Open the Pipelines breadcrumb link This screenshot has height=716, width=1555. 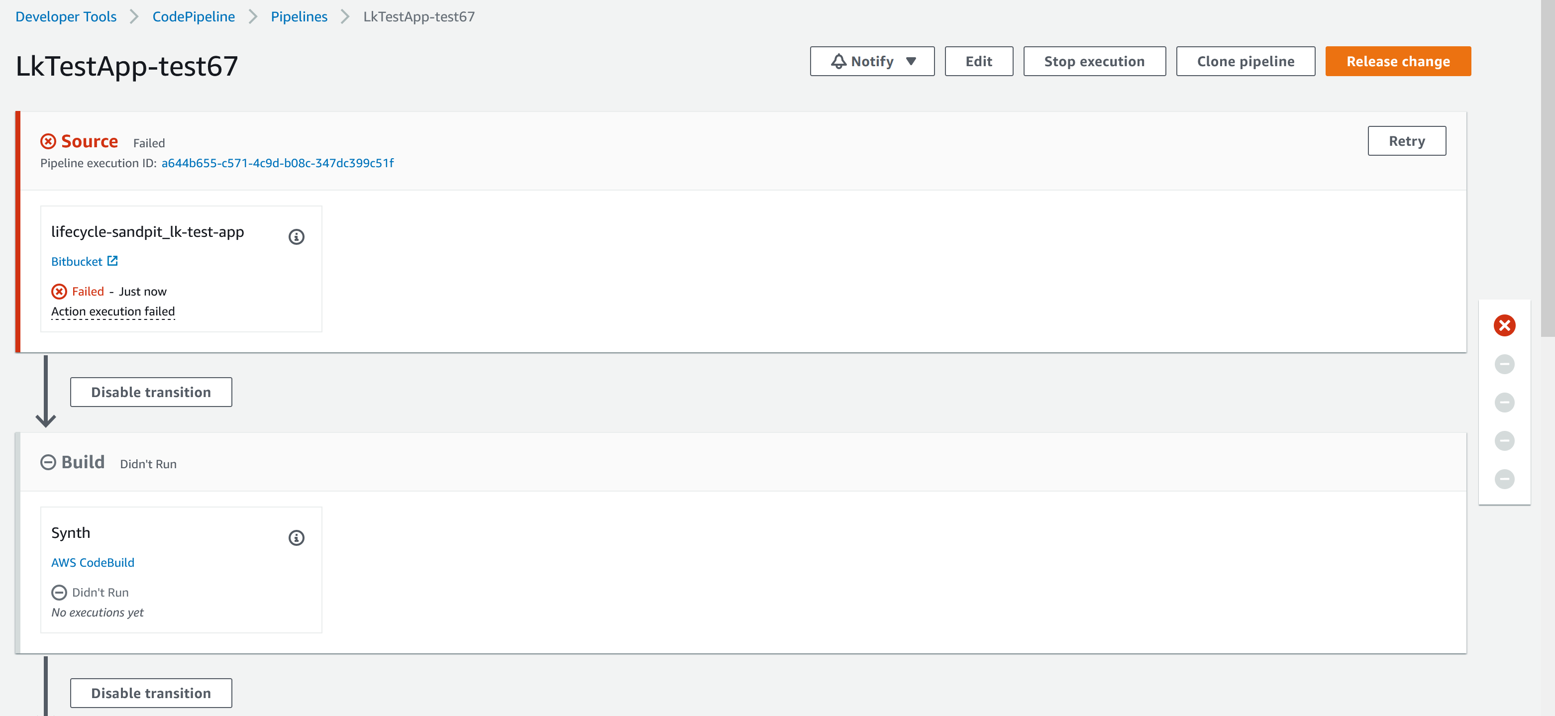click(299, 16)
